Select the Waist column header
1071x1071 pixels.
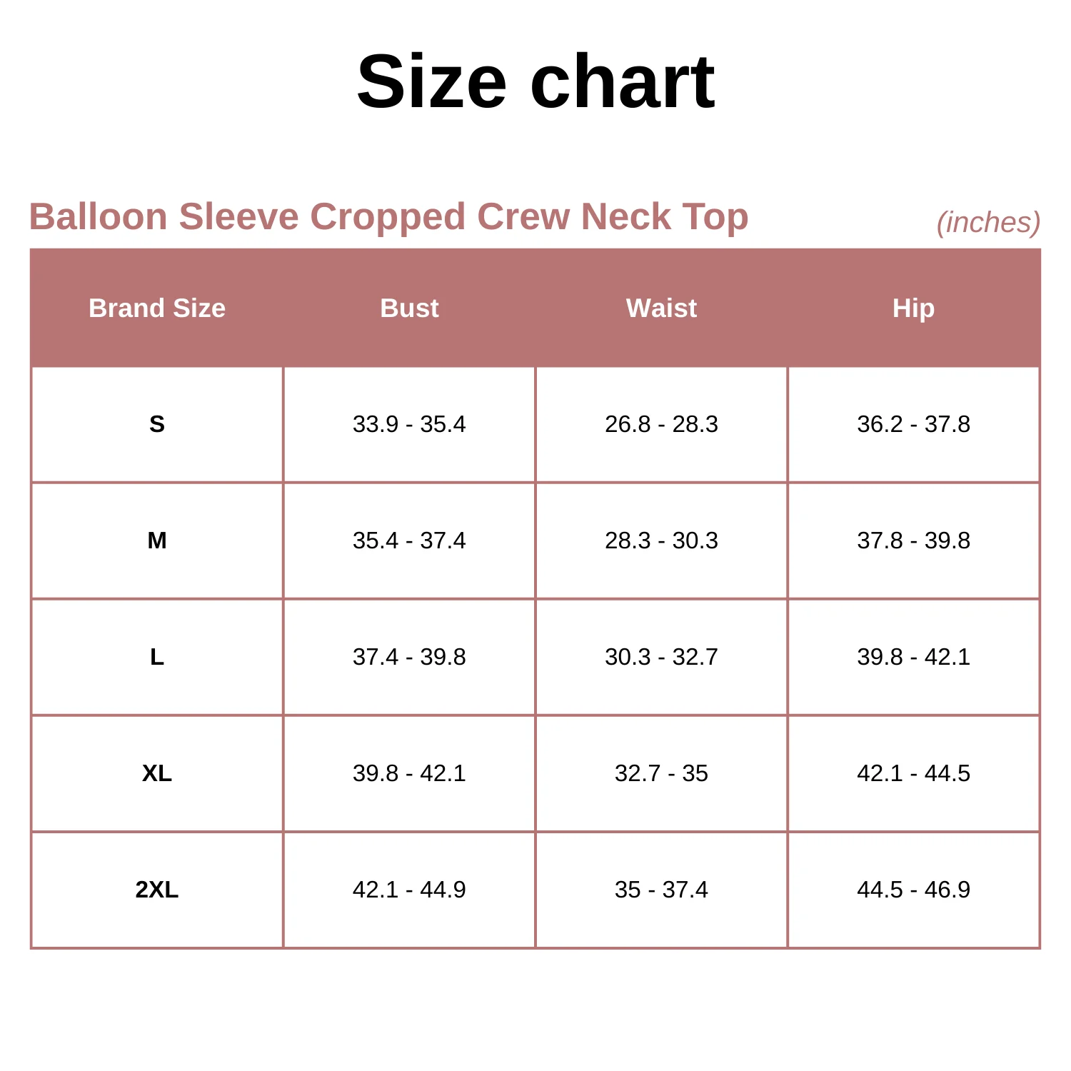(x=661, y=308)
